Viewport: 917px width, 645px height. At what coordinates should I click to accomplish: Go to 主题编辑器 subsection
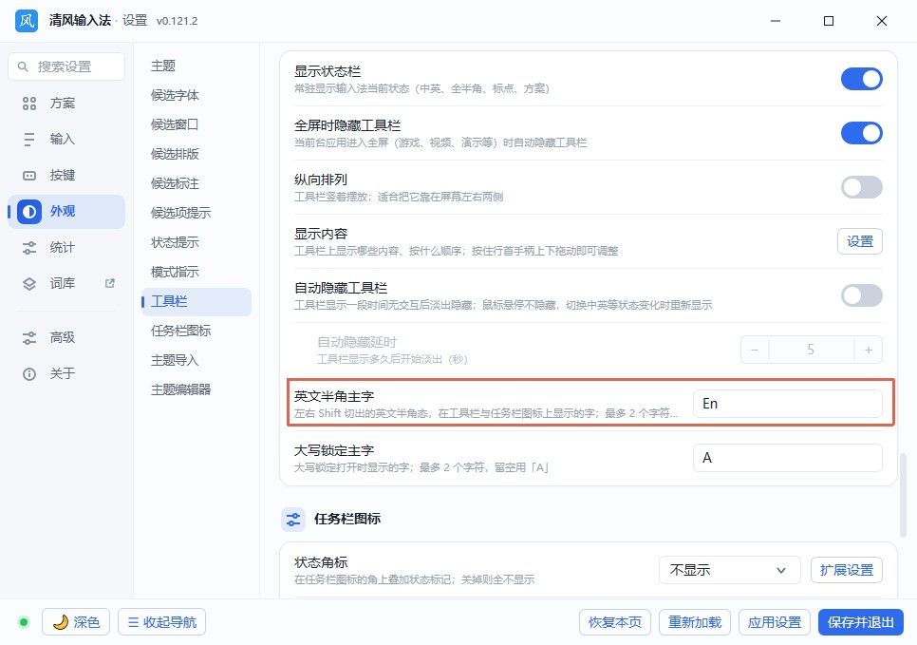click(196, 389)
